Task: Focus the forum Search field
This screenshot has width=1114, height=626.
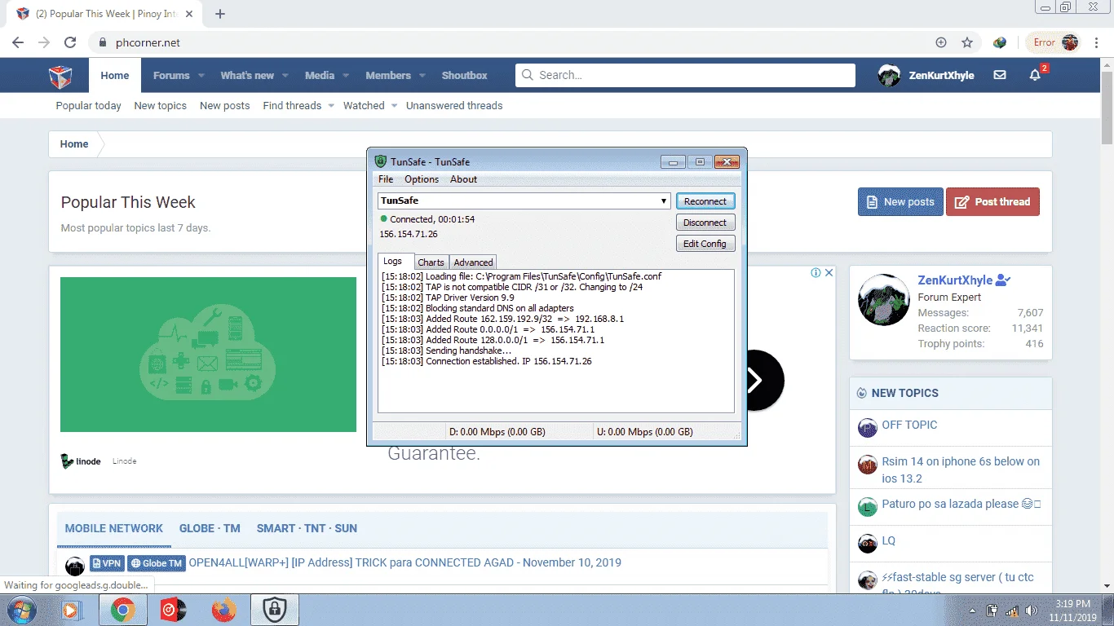Action: pyautogui.click(x=685, y=75)
